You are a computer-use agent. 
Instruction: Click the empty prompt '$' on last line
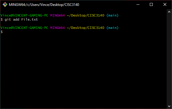(2, 32)
